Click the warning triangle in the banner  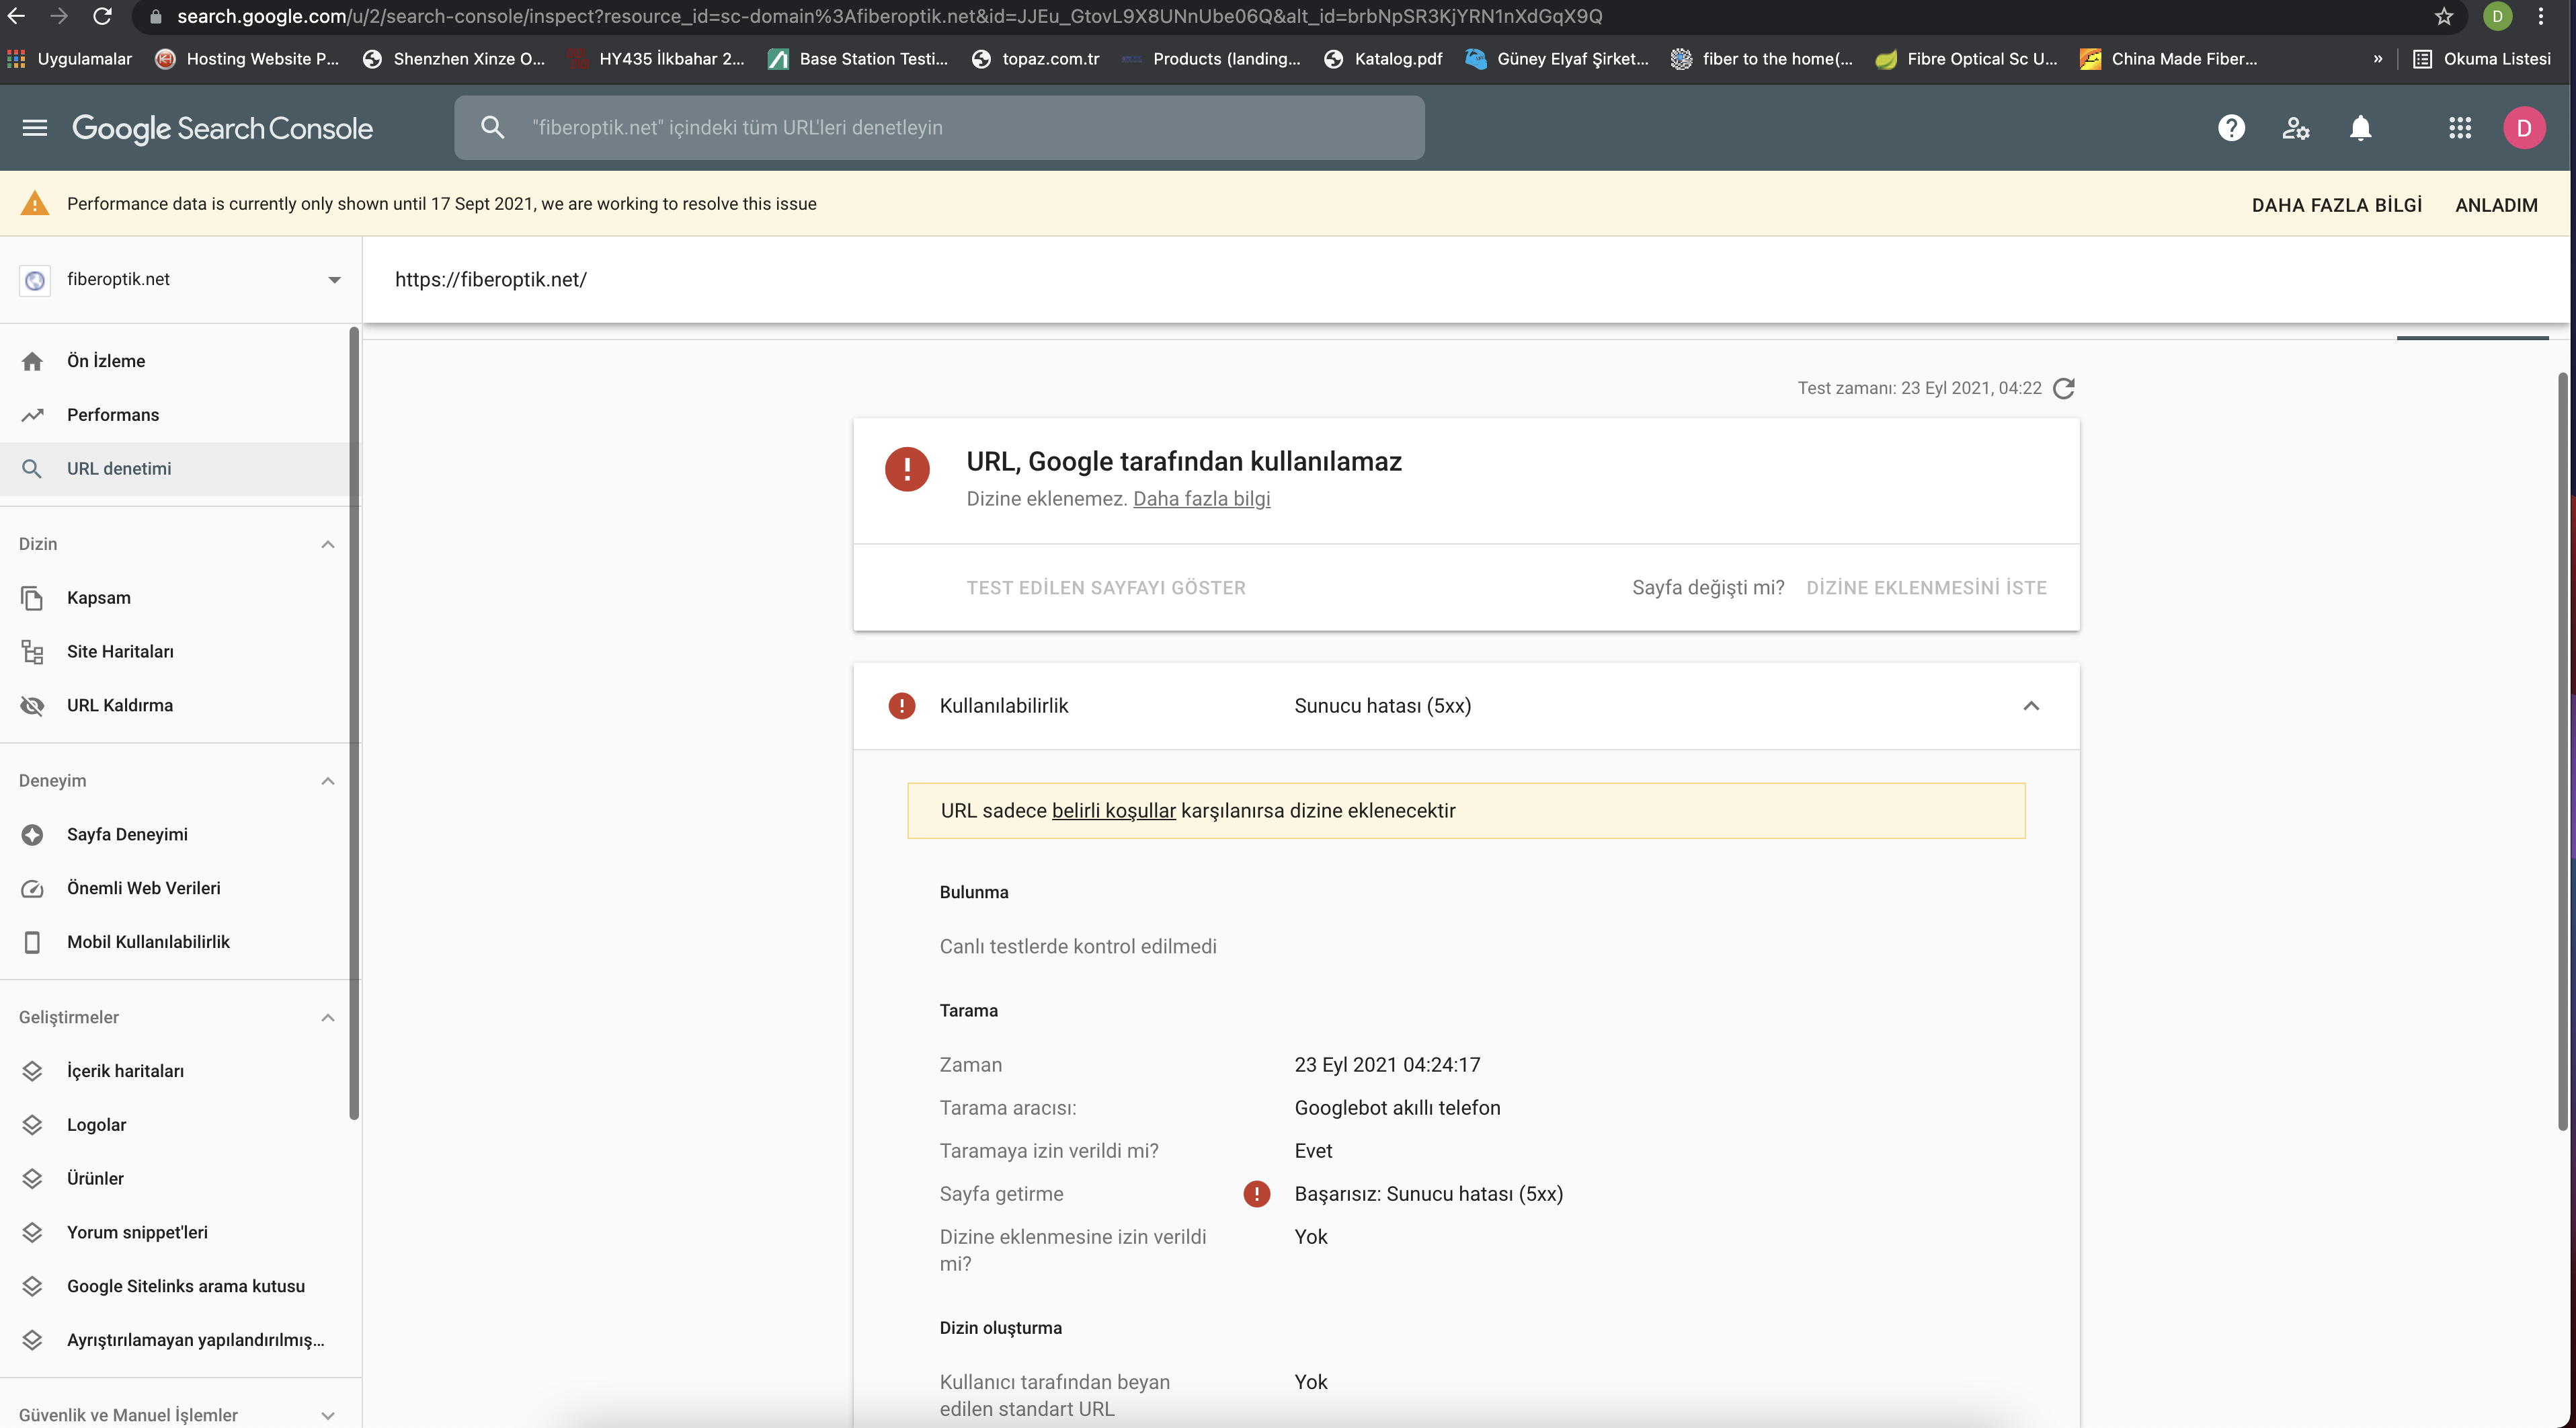35,204
